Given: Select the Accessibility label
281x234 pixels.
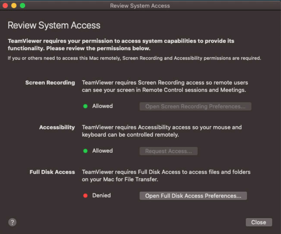Looking at the screenshot, I should [x=57, y=127].
